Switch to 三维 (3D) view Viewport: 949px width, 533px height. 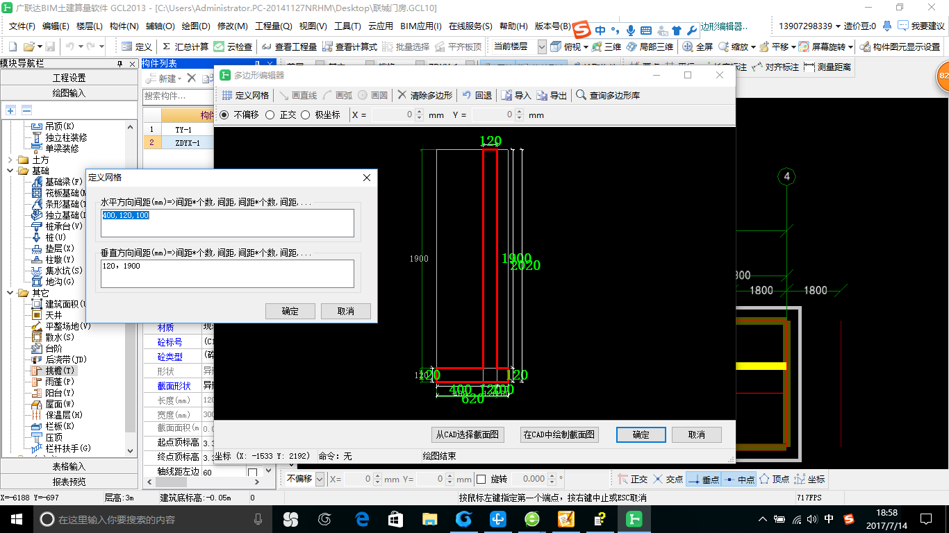click(606, 46)
